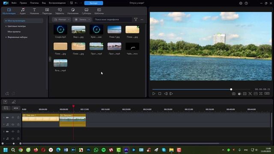The image size is (274, 154).
Task: Lock audio track 2
Action: point(18,139)
